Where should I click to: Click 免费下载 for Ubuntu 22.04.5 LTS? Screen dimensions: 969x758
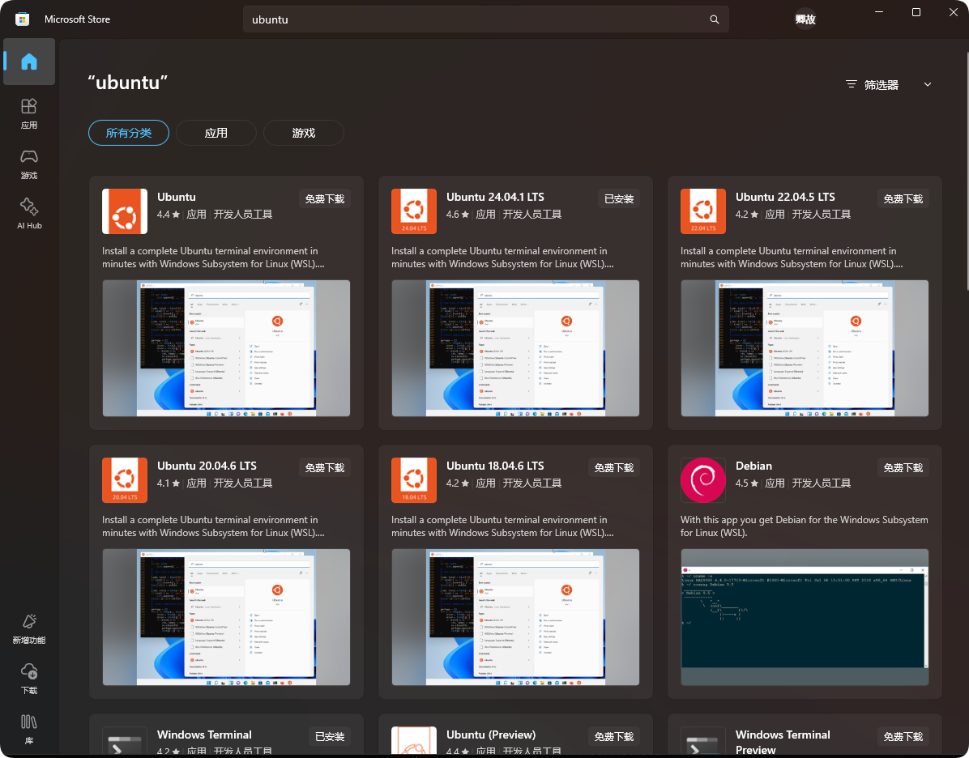(903, 198)
